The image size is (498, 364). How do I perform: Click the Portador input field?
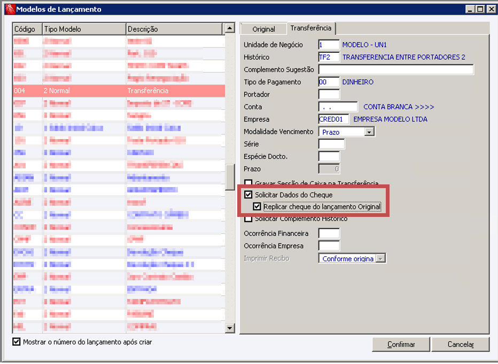click(329, 94)
